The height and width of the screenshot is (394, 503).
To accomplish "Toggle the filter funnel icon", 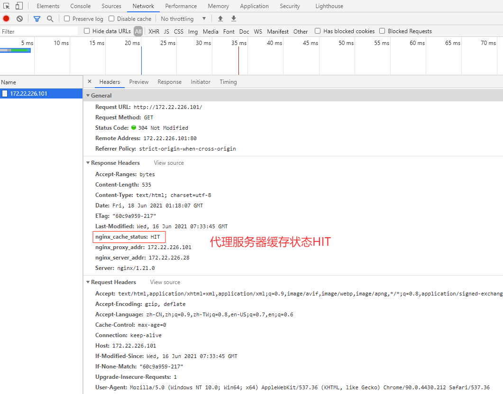I will coord(37,19).
